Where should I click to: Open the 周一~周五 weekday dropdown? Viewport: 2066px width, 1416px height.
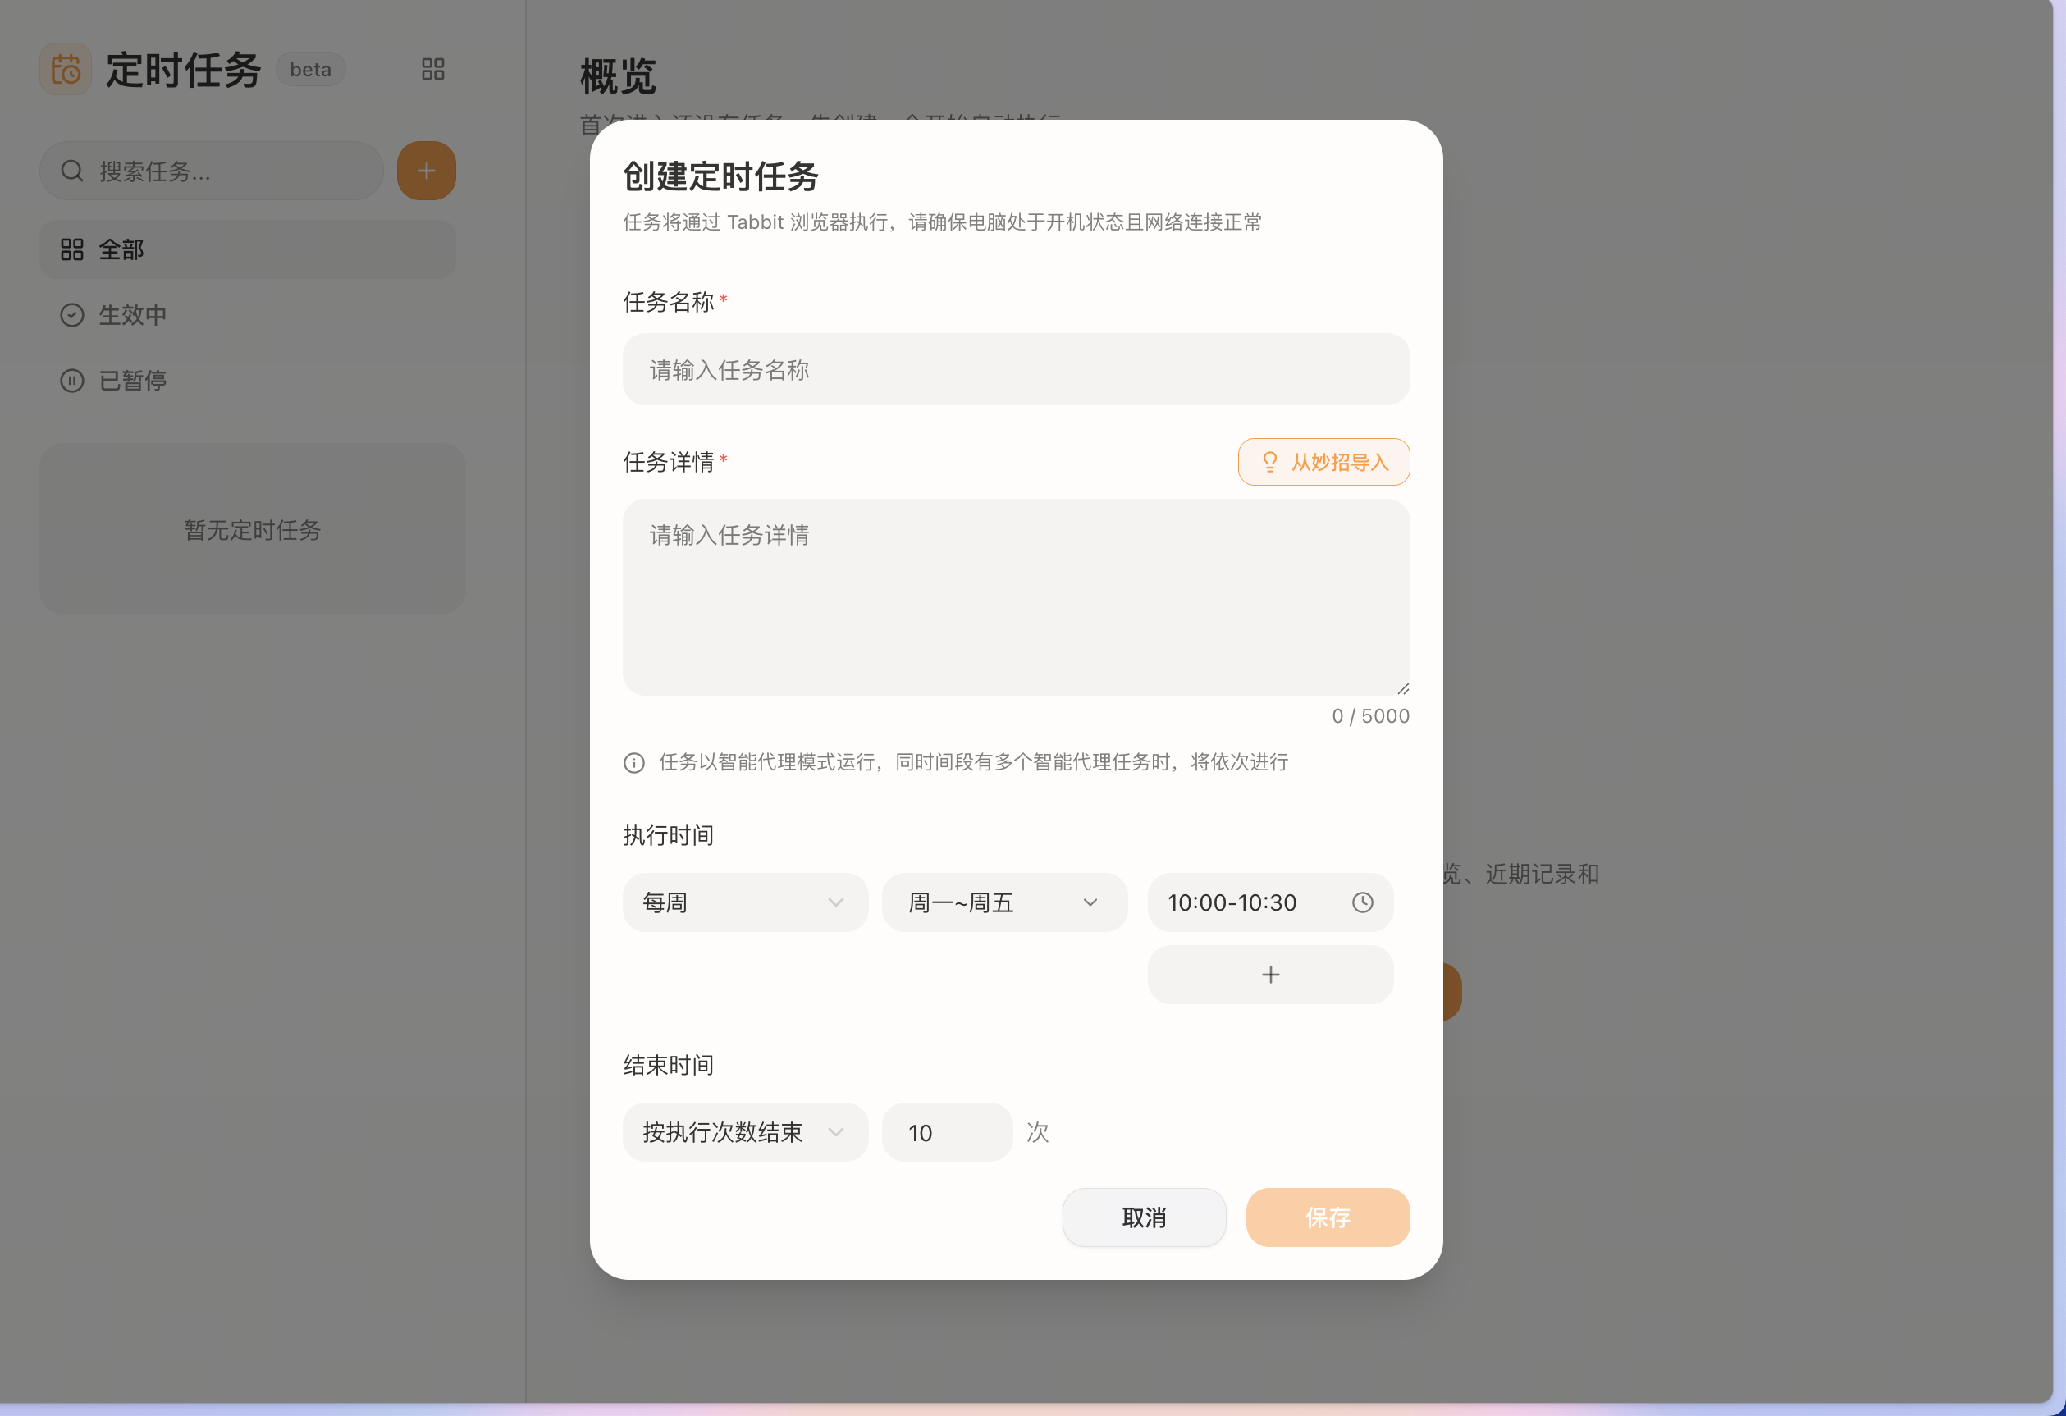(x=1004, y=902)
